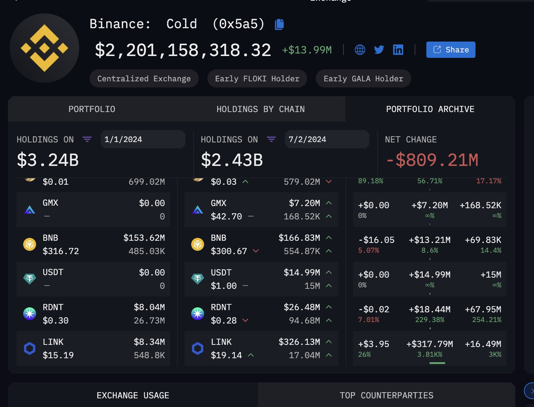Viewport: 534px width, 407px height.
Task: Select the Early GALA Holder tag
Action: coord(363,78)
